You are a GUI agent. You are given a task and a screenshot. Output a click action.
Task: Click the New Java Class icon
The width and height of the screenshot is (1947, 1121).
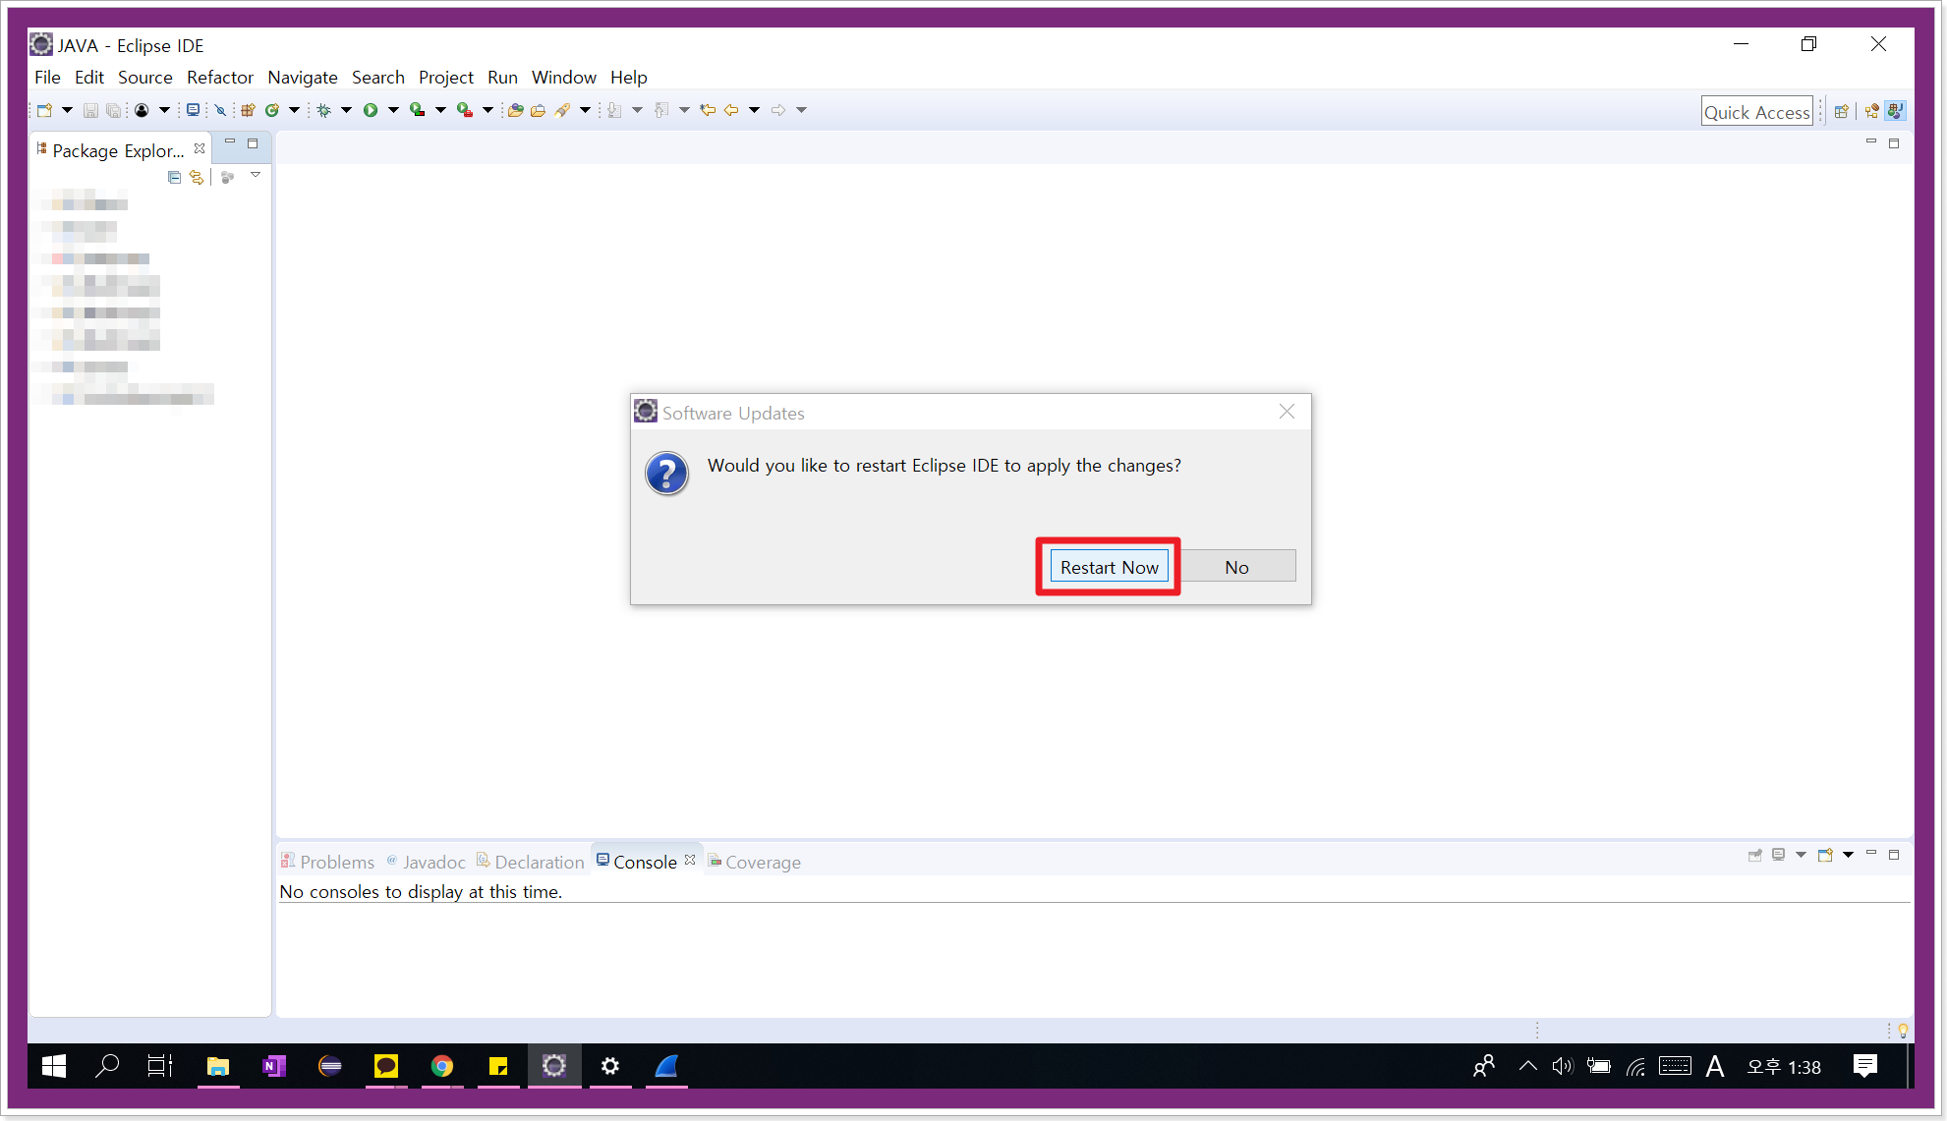(x=272, y=110)
